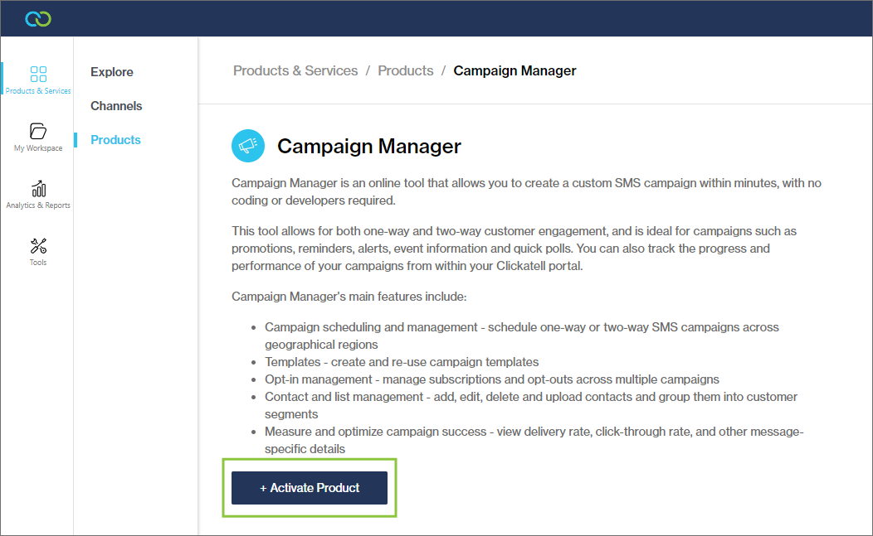The image size is (873, 536).
Task: Click the Tools sidebar label
Action: pos(38,263)
